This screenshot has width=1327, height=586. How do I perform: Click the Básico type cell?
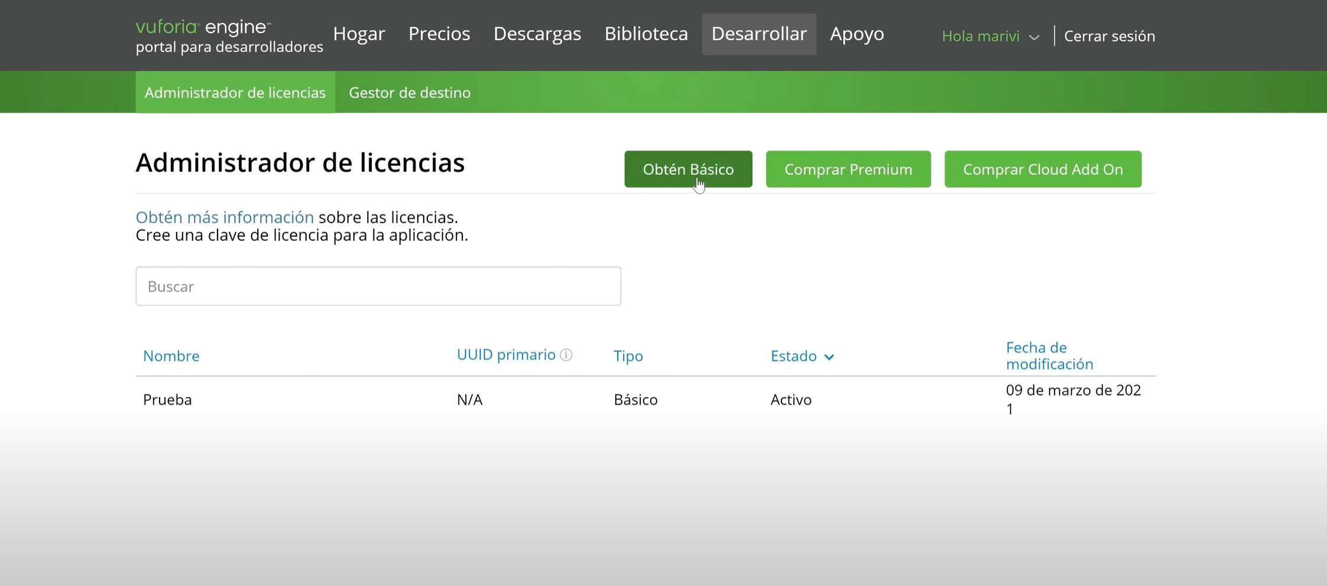[635, 399]
